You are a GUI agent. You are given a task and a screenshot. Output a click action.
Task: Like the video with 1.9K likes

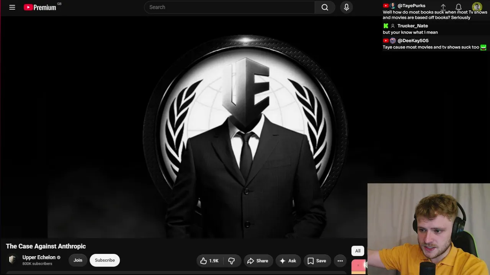pyautogui.click(x=209, y=261)
